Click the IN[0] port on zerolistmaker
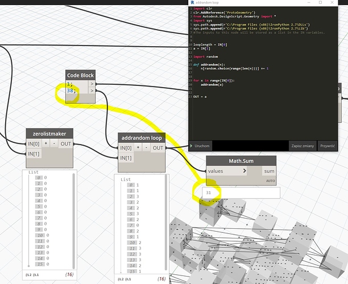 (34, 144)
